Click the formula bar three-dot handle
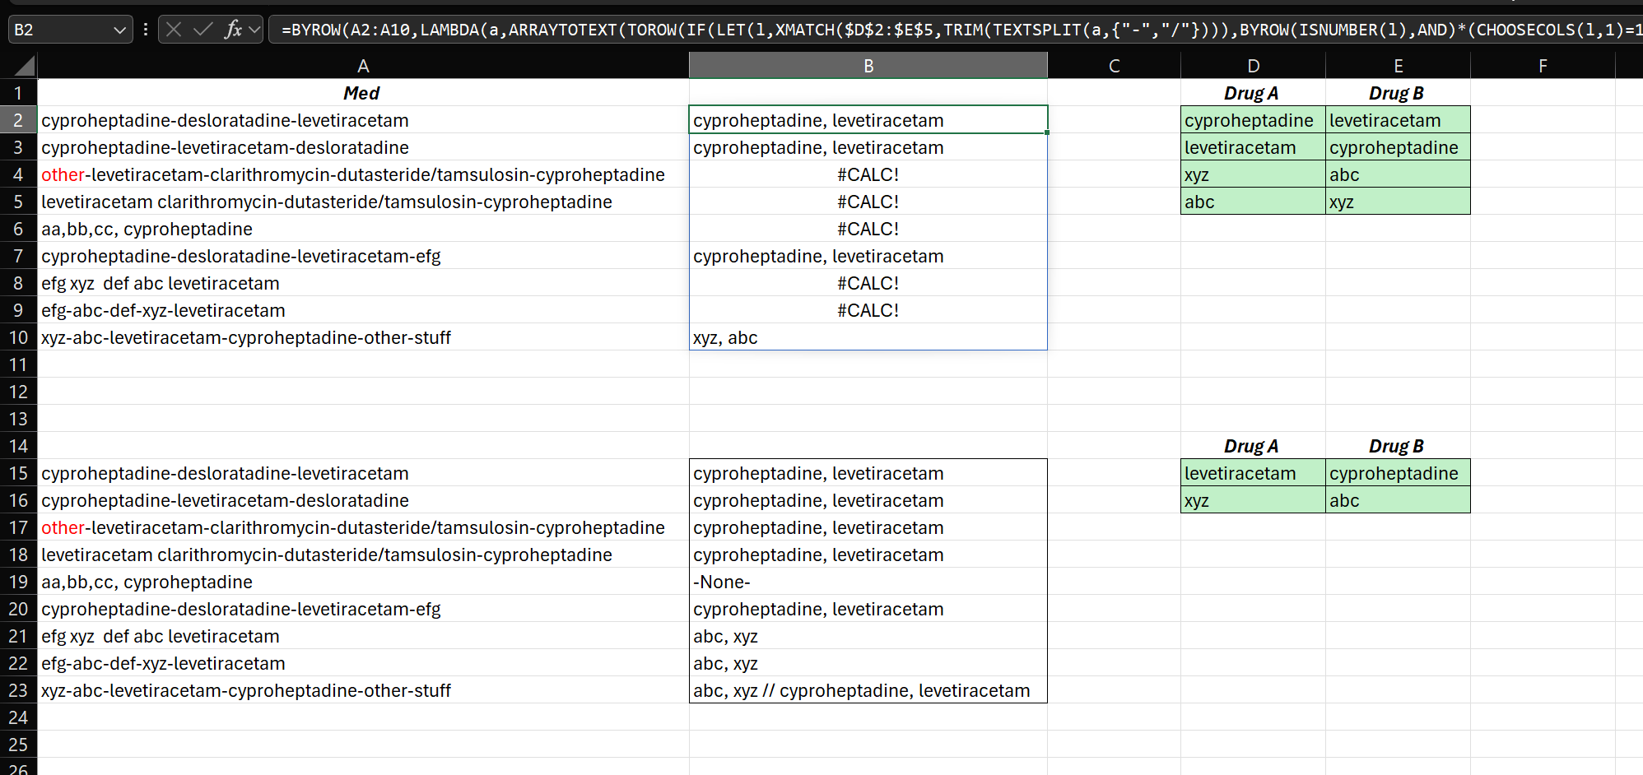1643x775 pixels. [x=146, y=30]
